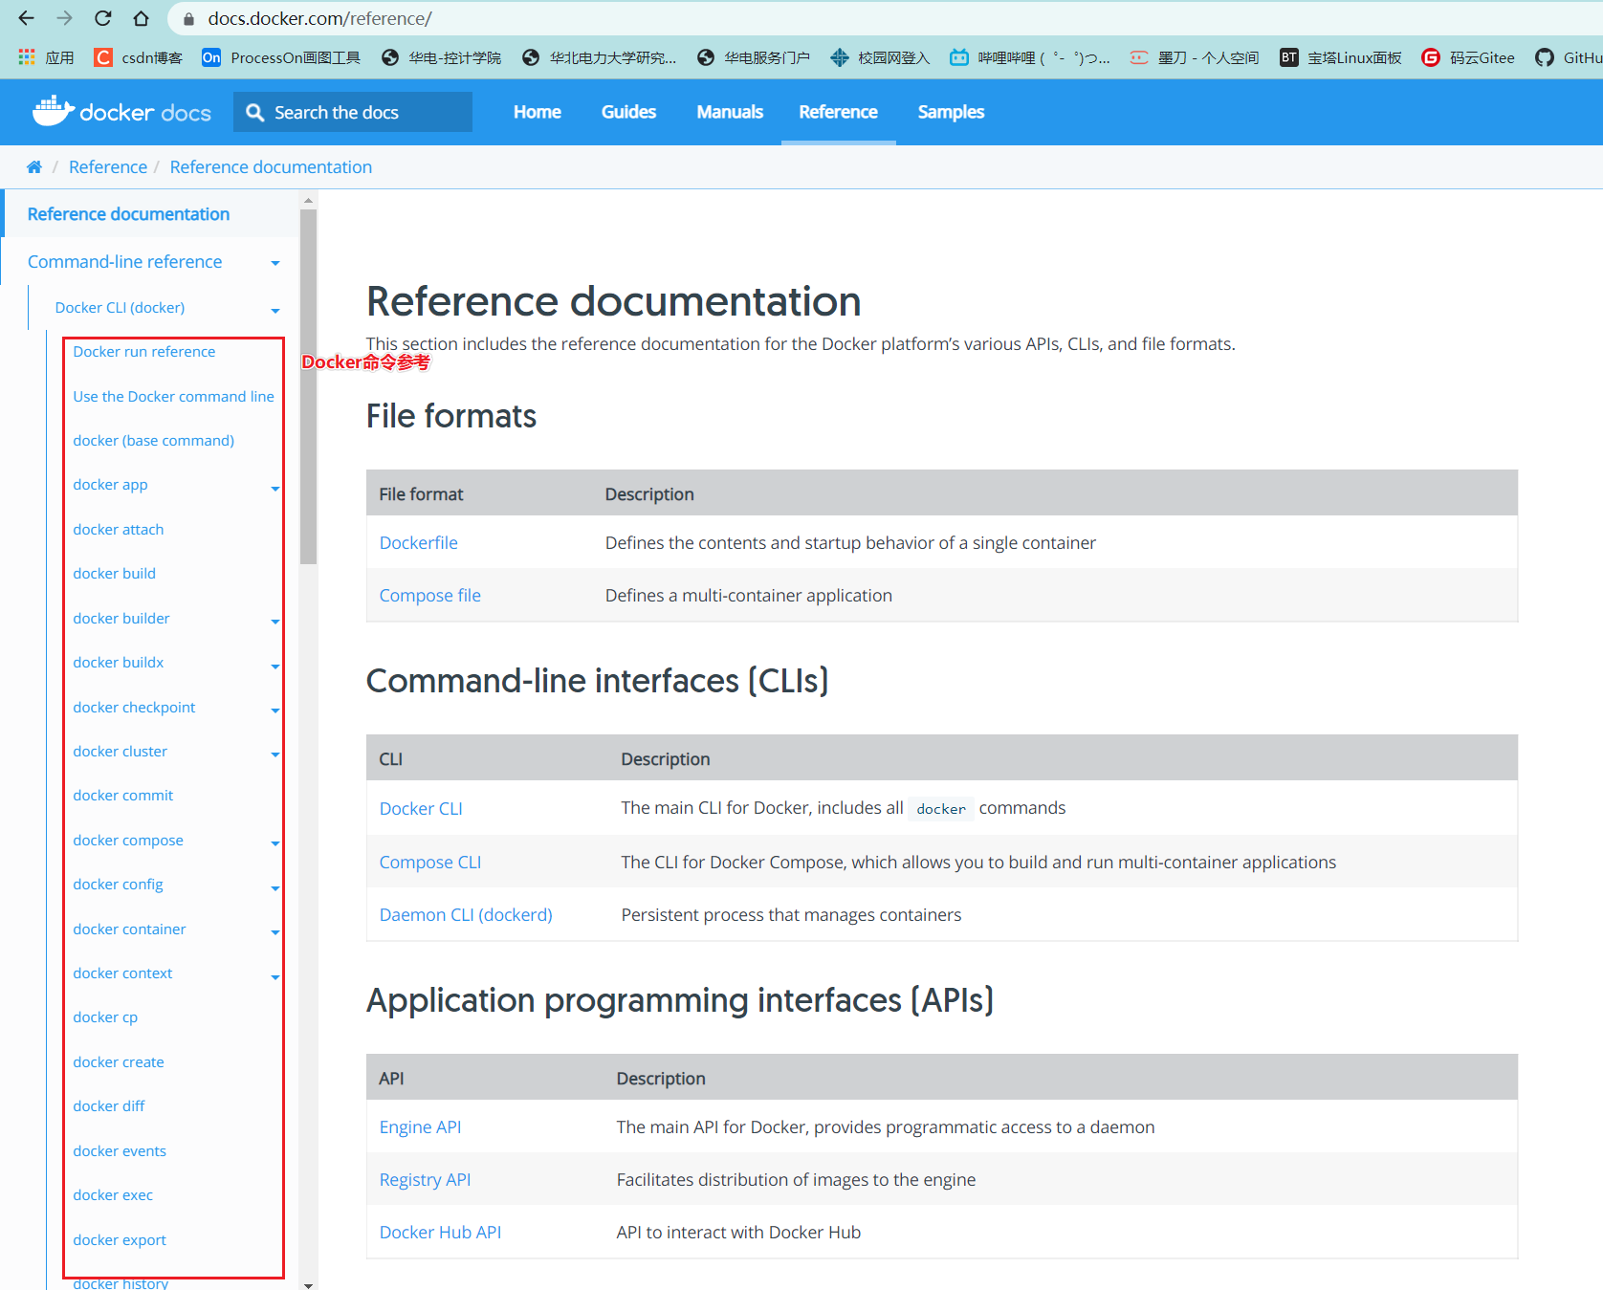This screenshot has height=1290, width=1603.
Task: Click the docker docs whale logo
Action: tap(121, 112)
